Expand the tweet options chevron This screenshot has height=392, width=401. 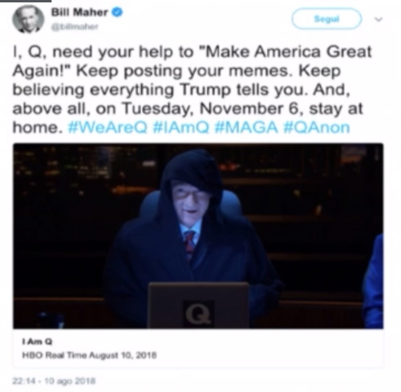point(379,19)
